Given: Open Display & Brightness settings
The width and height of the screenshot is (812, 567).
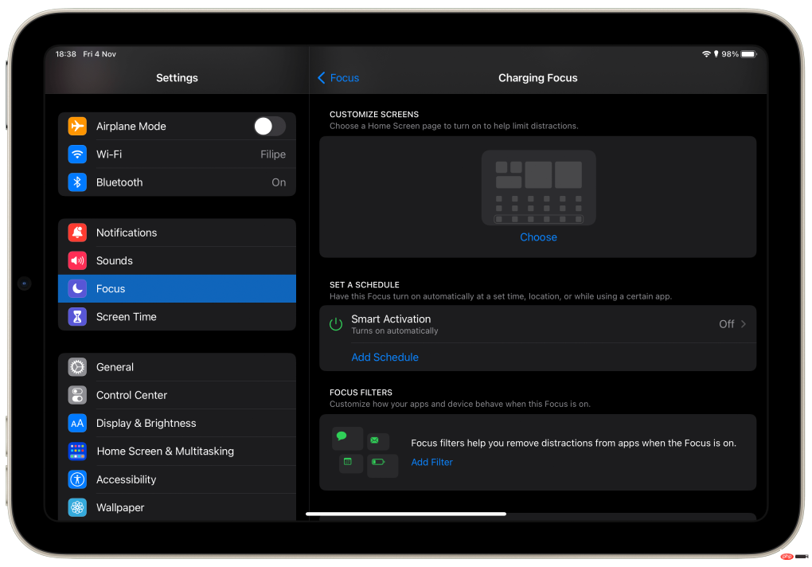Looking at the screenshot, I should [177, 423].
